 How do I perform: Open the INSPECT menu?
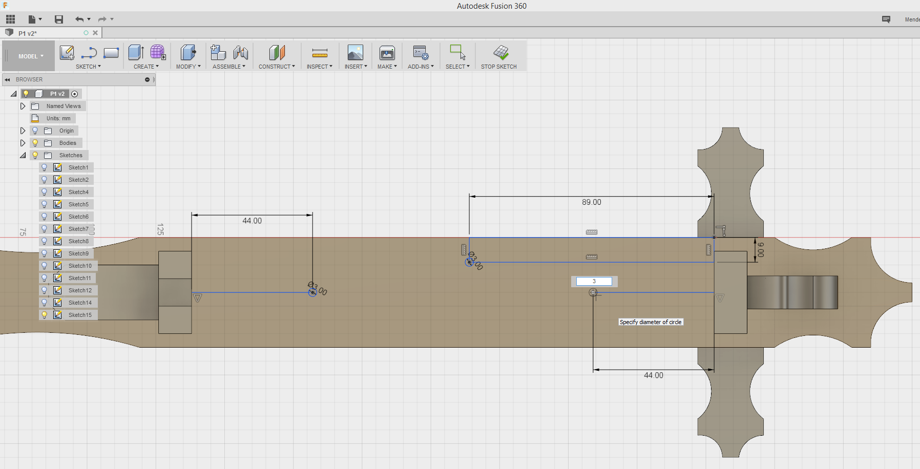coord(320,67)
